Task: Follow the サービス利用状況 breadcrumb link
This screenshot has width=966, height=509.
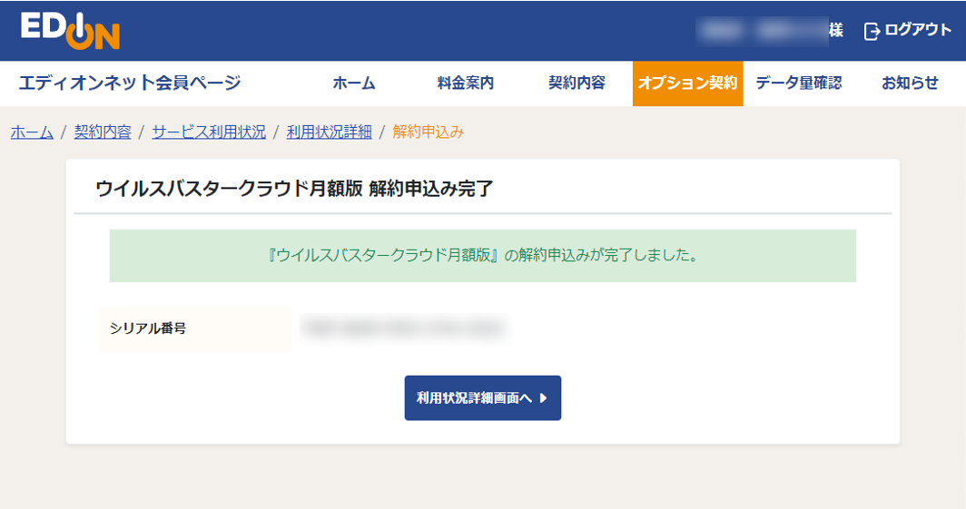Action: coord(209,132)
